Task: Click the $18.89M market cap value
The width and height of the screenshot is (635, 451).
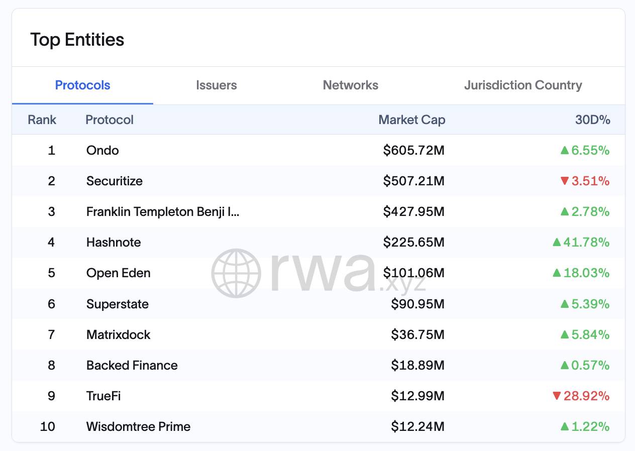Action: coord(418,365)
